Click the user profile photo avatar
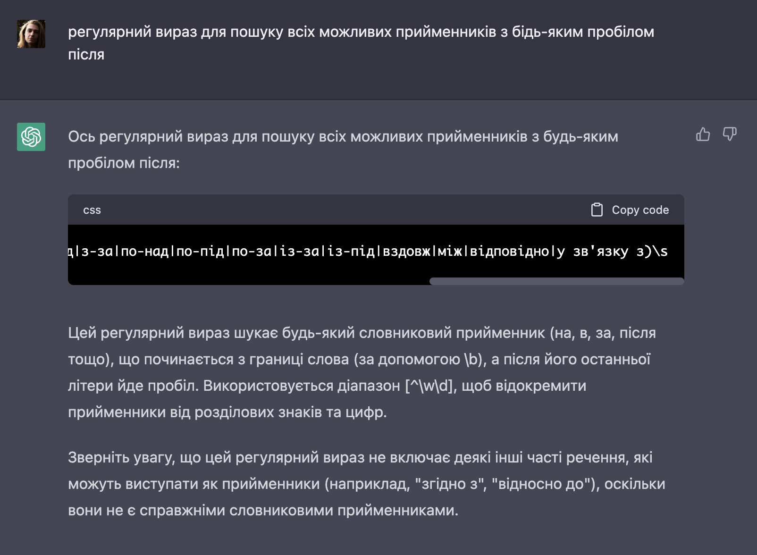 31,34
